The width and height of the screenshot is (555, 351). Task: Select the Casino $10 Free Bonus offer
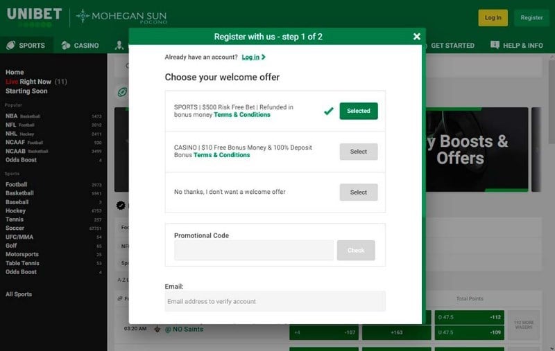(x=359, y=152)
